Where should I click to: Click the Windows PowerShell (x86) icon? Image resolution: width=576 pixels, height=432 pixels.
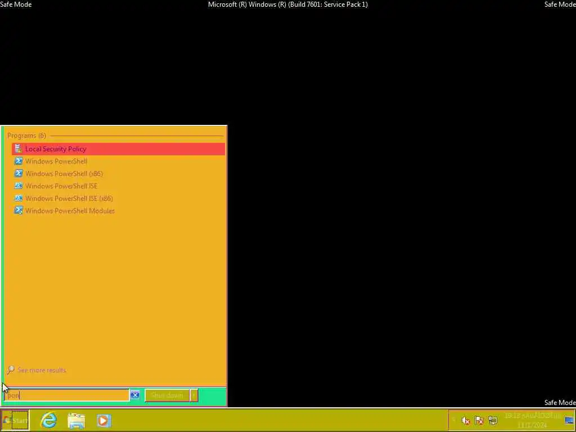click(19, 173)
